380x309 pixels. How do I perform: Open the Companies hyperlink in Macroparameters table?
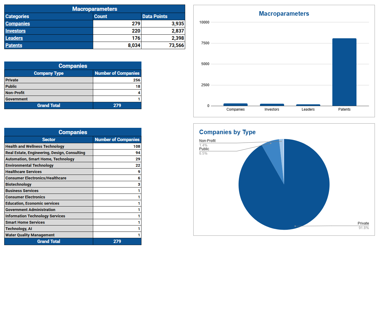point(17,24)
